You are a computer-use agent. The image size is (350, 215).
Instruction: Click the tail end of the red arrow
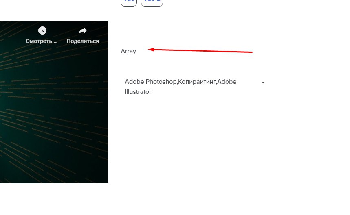point(251,52)
